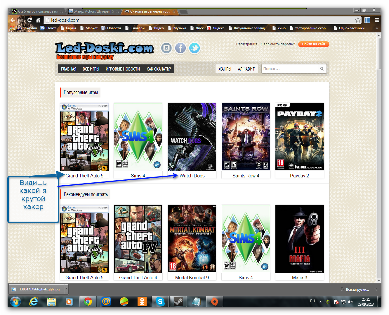Reload the page with the refresh icon
Image resolution: width=389 pixels, height=315 pixels.
point(29,20)
